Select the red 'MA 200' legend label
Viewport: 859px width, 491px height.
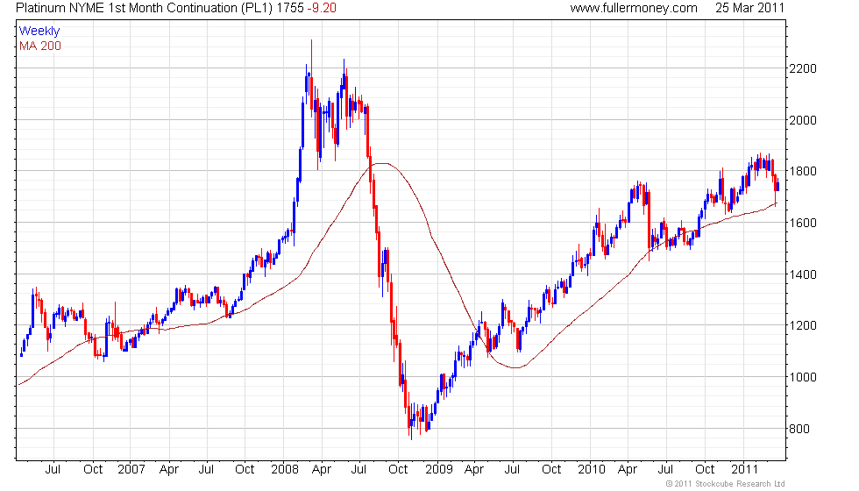tap(40, 46)
